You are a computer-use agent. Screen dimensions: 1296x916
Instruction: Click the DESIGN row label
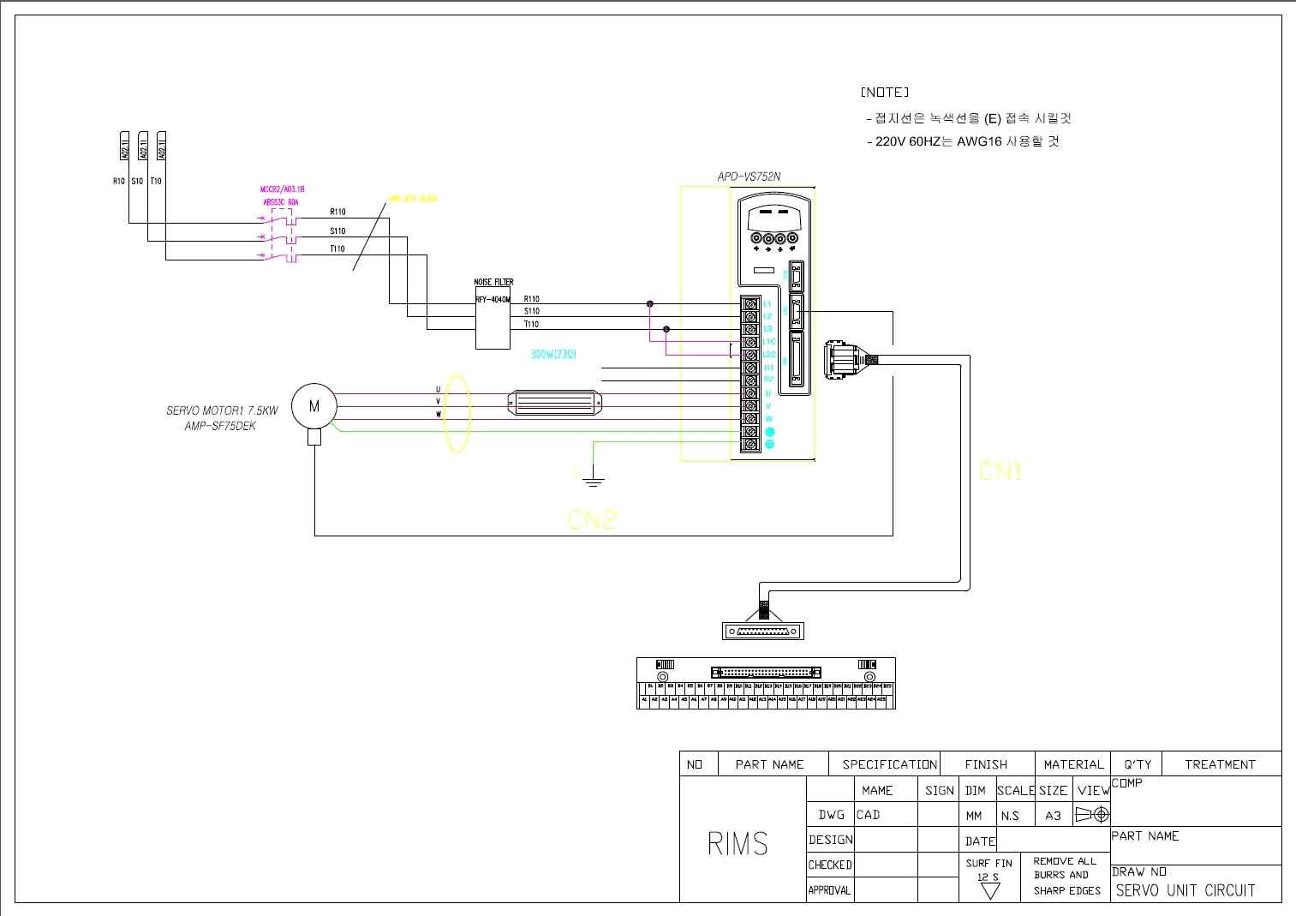click(830, 840)
